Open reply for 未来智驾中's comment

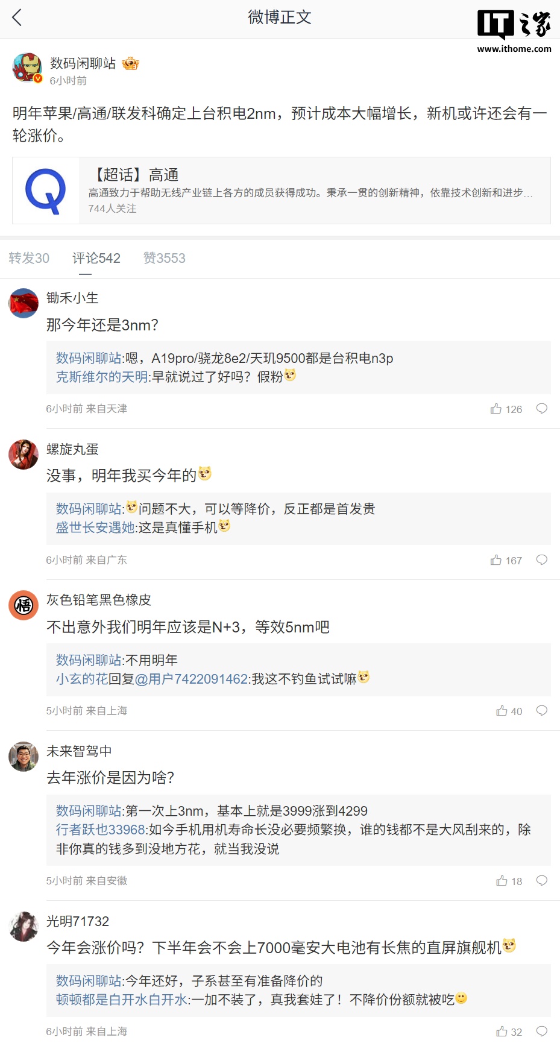(542, 881)
